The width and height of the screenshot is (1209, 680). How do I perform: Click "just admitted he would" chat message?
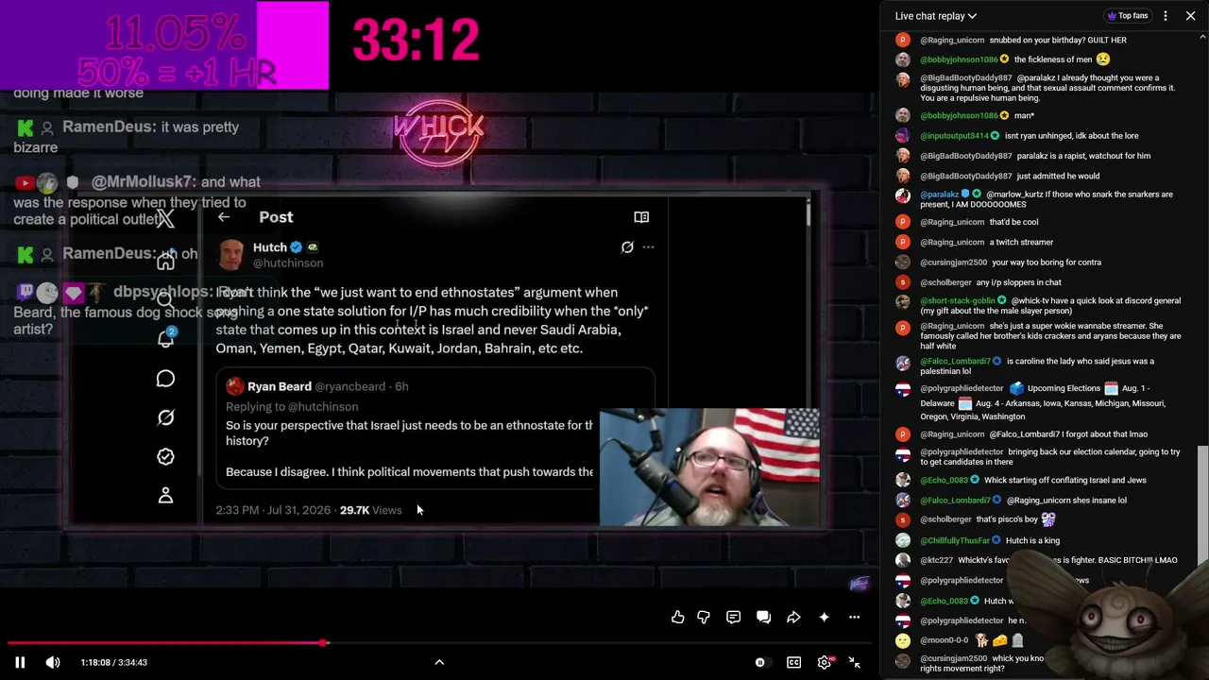[1057, 176]
